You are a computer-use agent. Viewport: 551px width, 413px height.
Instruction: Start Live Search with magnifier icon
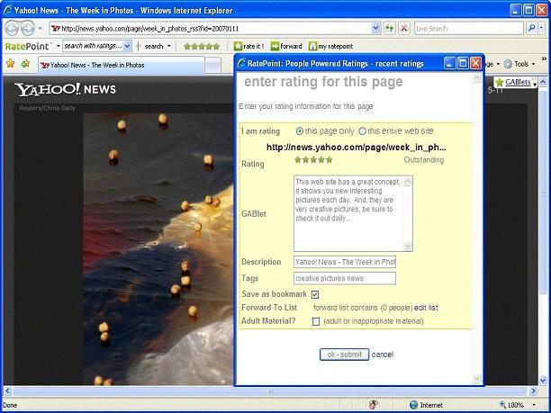click(x=532, y=29)
